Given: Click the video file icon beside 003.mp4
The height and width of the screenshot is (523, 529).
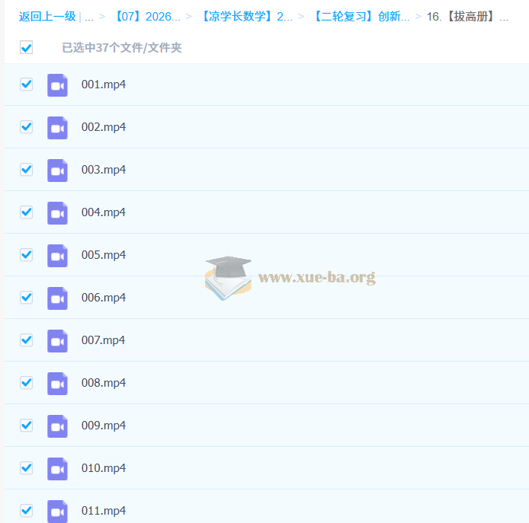Looking at the screenshot, I should pyautogui.click(x=57, y=170).
